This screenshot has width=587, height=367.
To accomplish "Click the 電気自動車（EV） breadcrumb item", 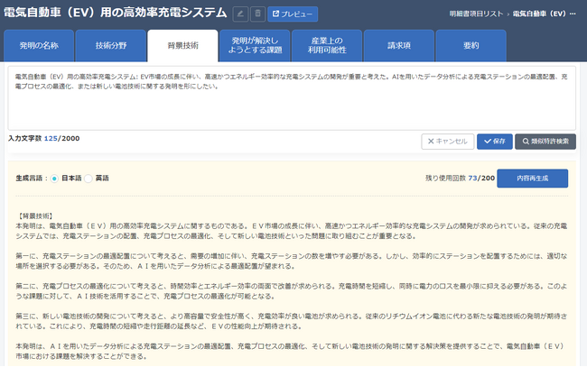I will click(x=542, y=14).
